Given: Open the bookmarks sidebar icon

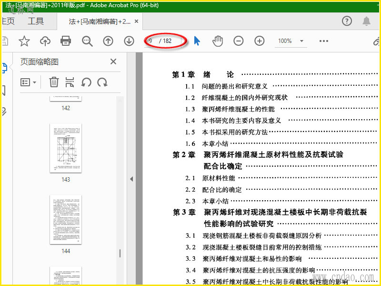Looking at the screenshot, I should (4, 90).
